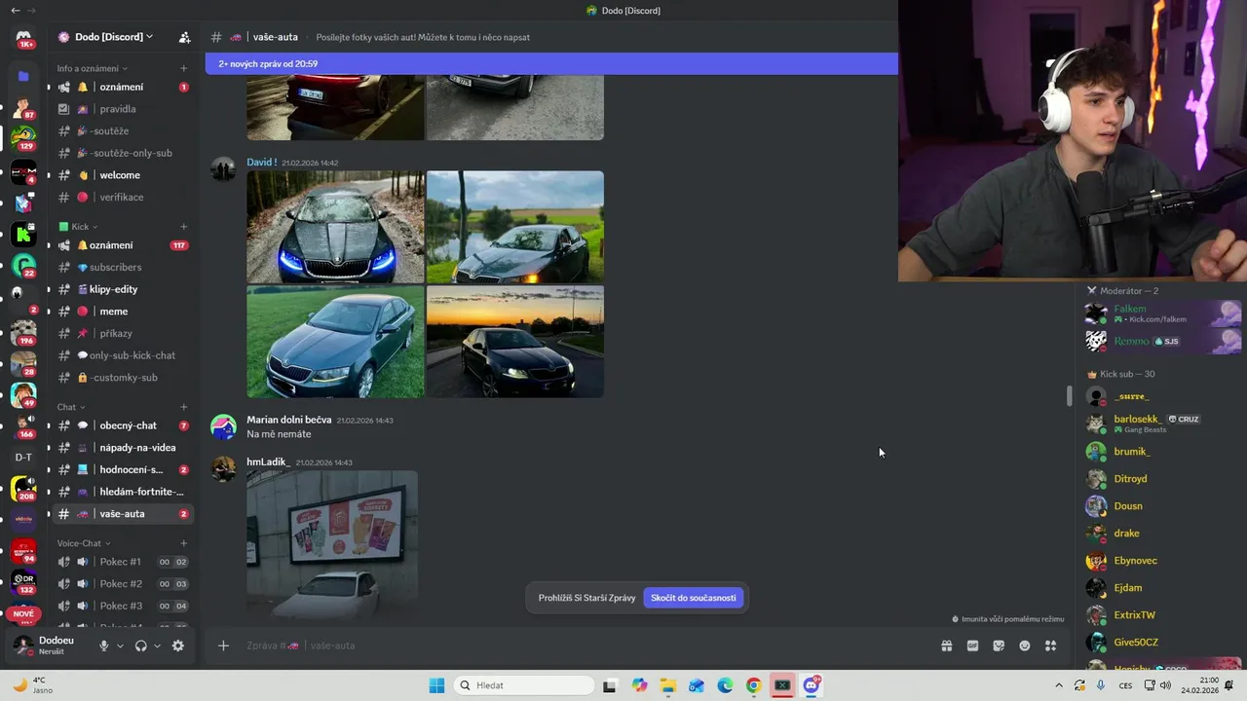
Task: Open the sticker picker
Action: [999, 646]
